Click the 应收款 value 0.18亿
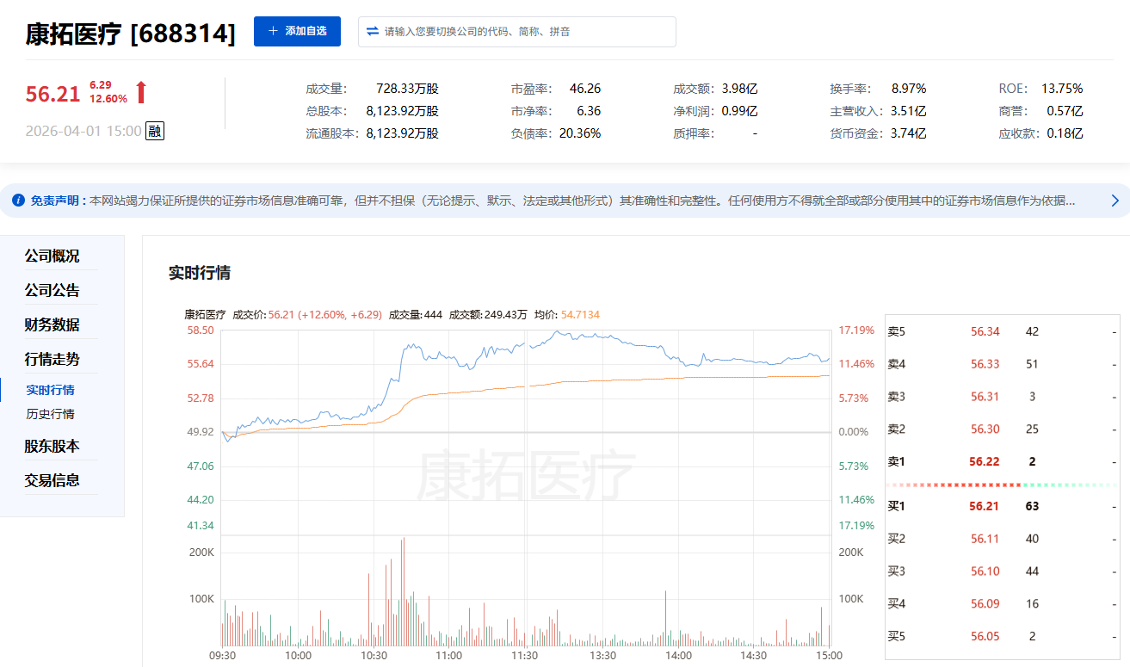The image size is (1130, 667). 1065,133
